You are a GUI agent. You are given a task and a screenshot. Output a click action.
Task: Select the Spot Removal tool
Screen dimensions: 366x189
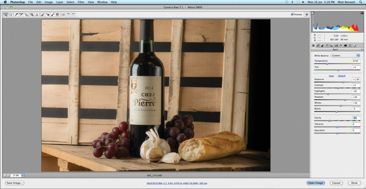click(x=42, y=15)
